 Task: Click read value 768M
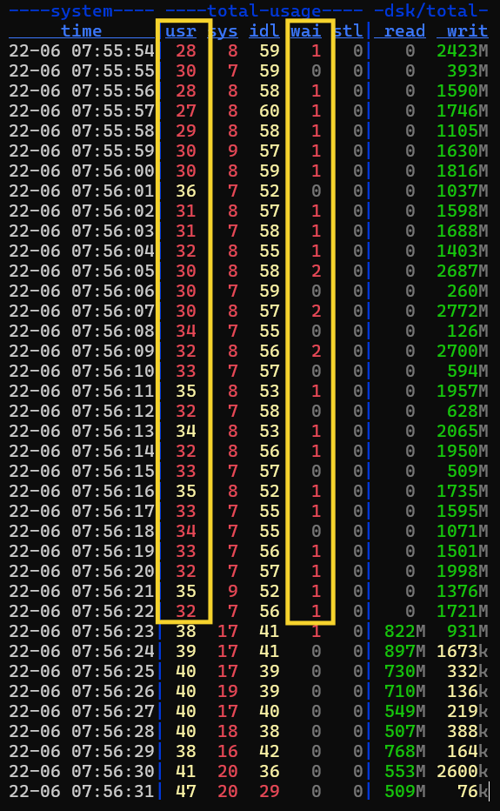pyautogui.click(x=405, y=752)
